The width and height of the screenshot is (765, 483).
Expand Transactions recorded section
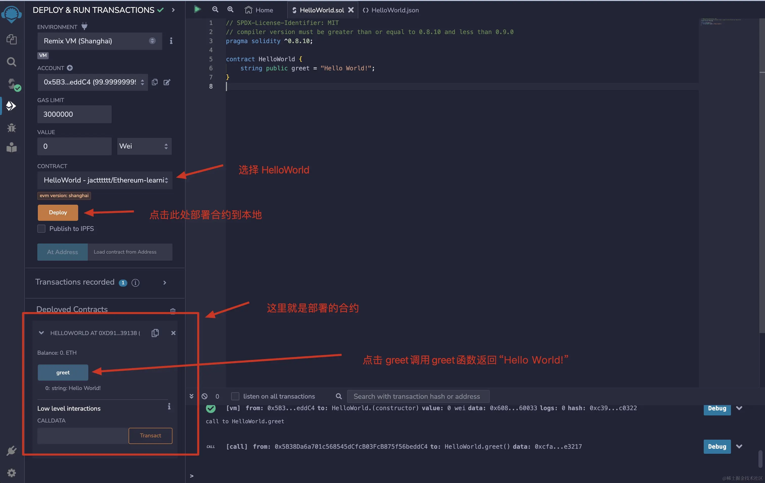pos(165,282)
